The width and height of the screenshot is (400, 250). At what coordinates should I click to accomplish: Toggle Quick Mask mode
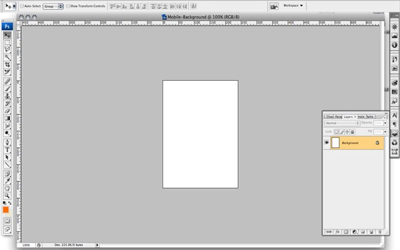[x=7, y=221]
